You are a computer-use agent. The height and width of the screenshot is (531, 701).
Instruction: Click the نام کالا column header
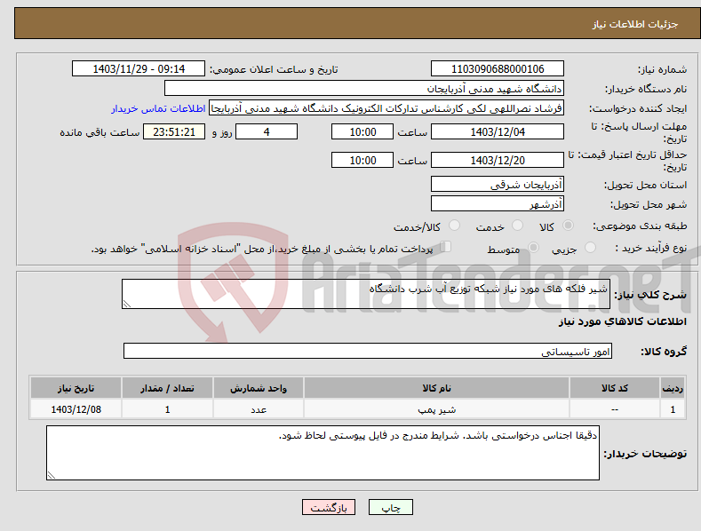coord(436,388)
